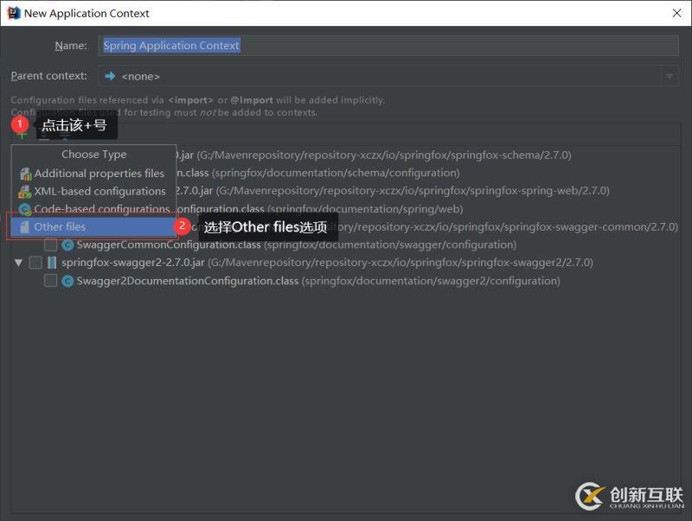692x521 pixels.
Task: Collapse the springfox-swagger2-2.7.0.jar tree node
Action: 18,263
